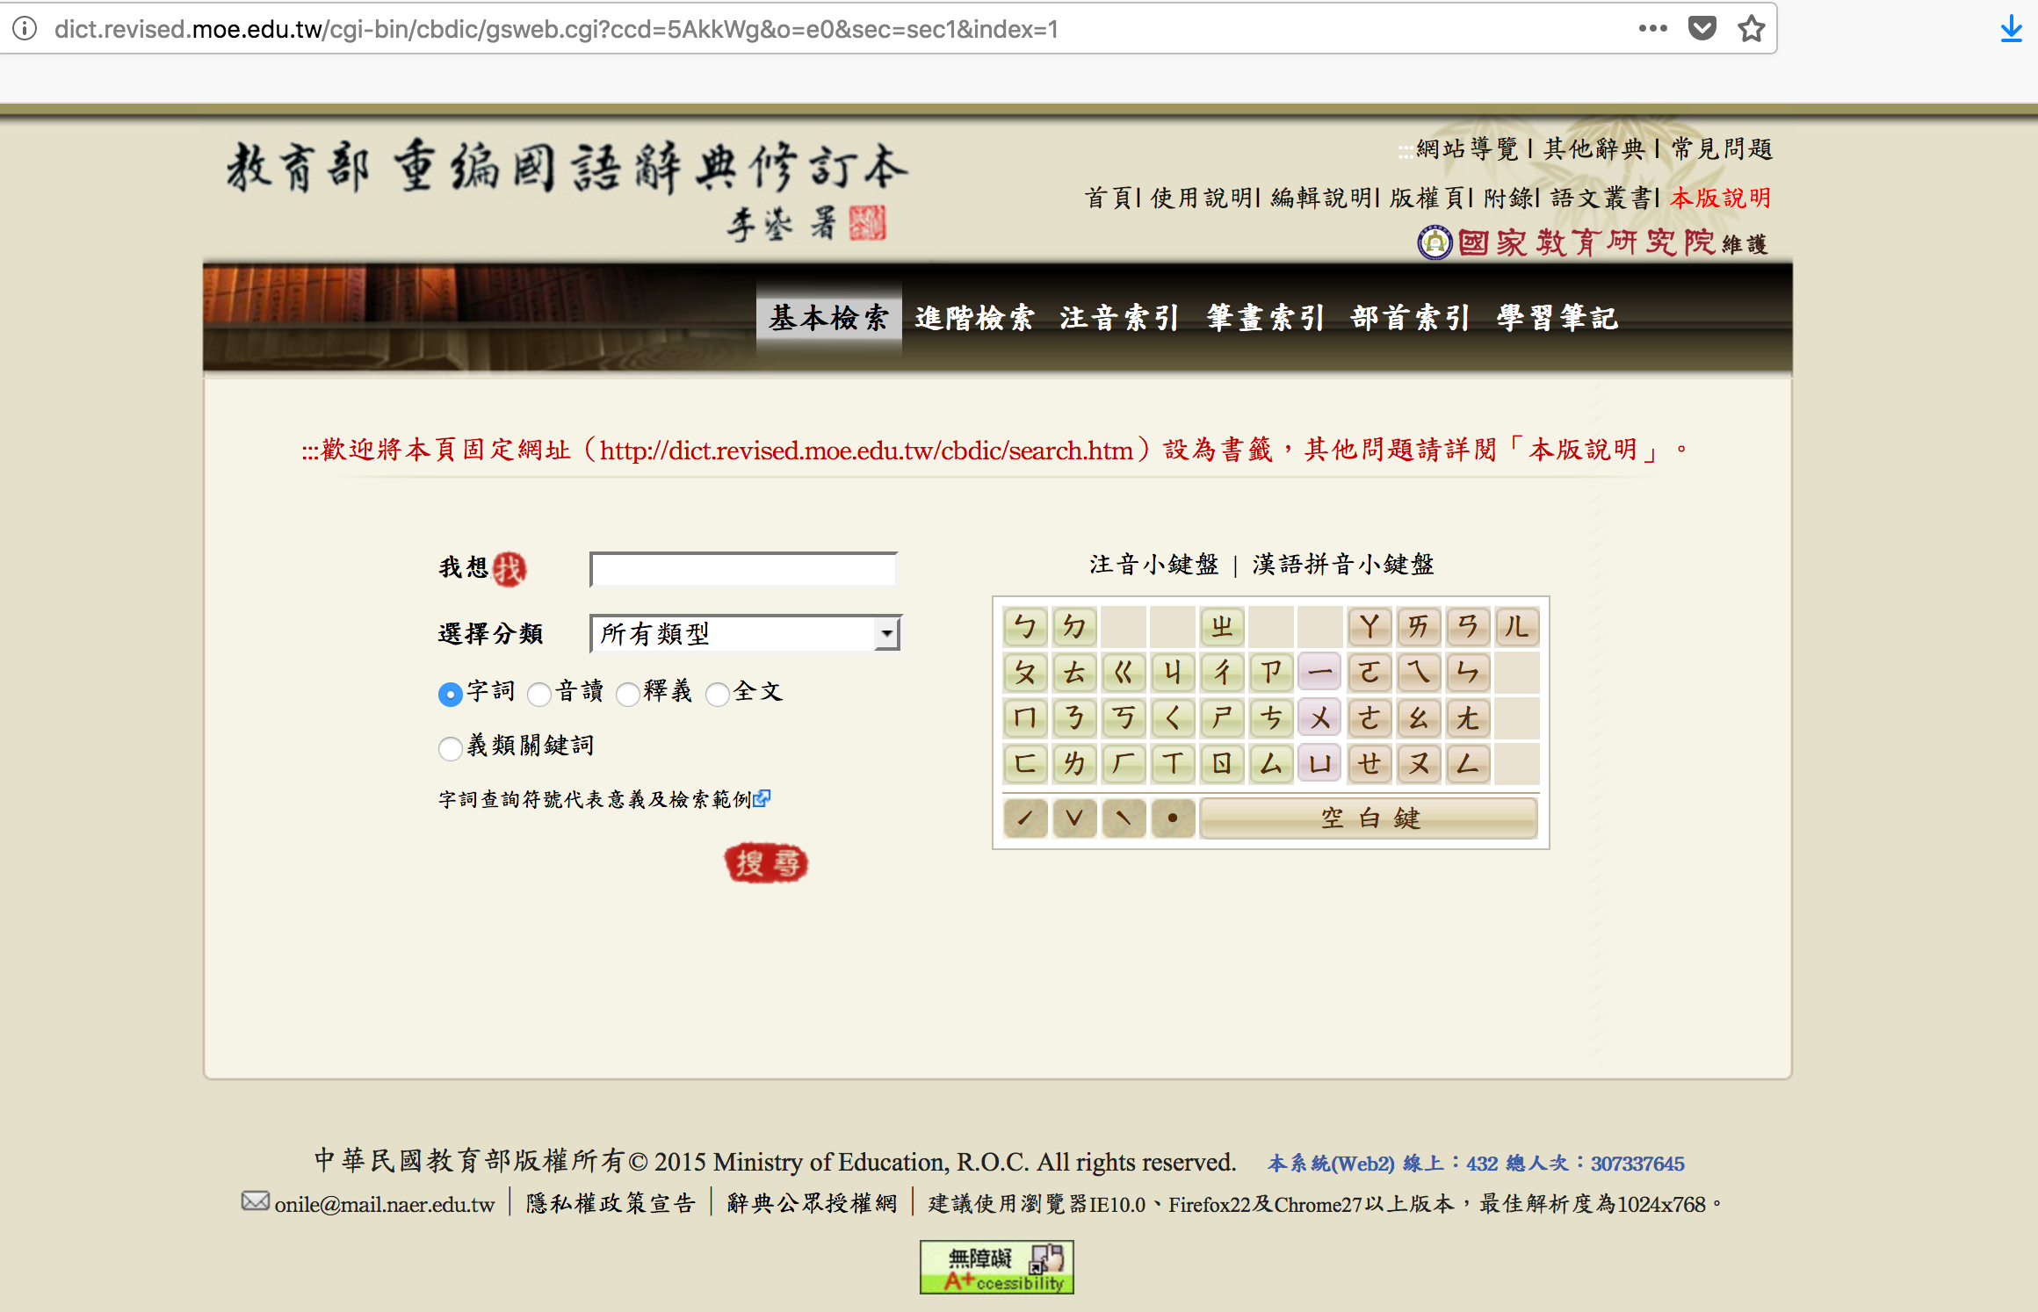Open the 辭典公眾授權網 link

812,1204
